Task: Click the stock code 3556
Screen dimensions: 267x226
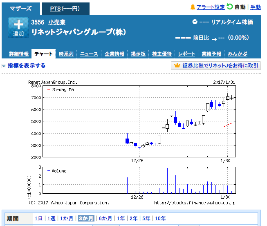Action: 38,22
